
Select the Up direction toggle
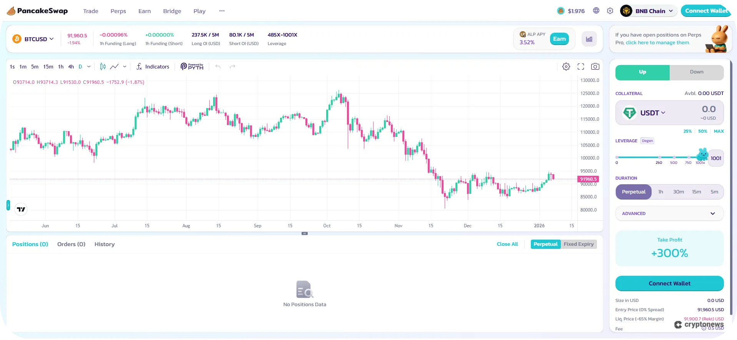(642, 72)
